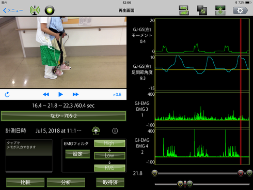This screenshot has width=253, height=190.
Task: Show recording info with the i icon
Action: (x=115, y=131)
